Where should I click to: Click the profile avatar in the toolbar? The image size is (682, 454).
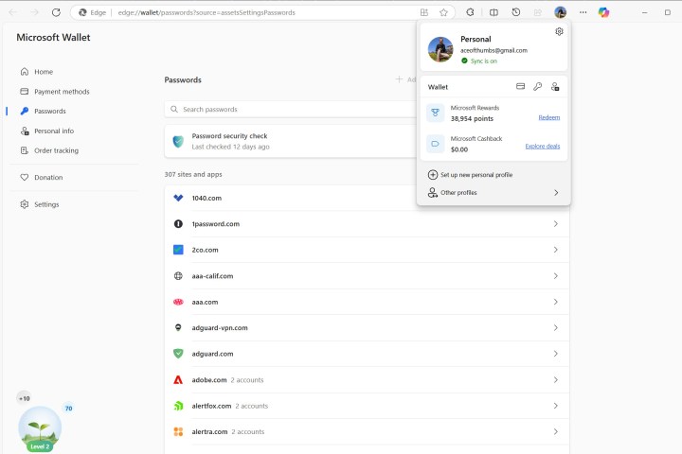point(560,12)
